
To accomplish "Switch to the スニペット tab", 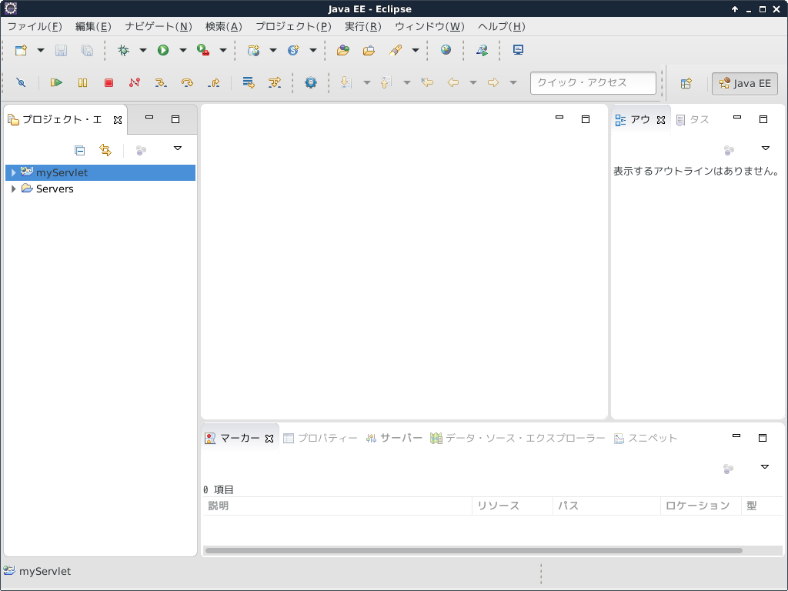I will point(646,438).
